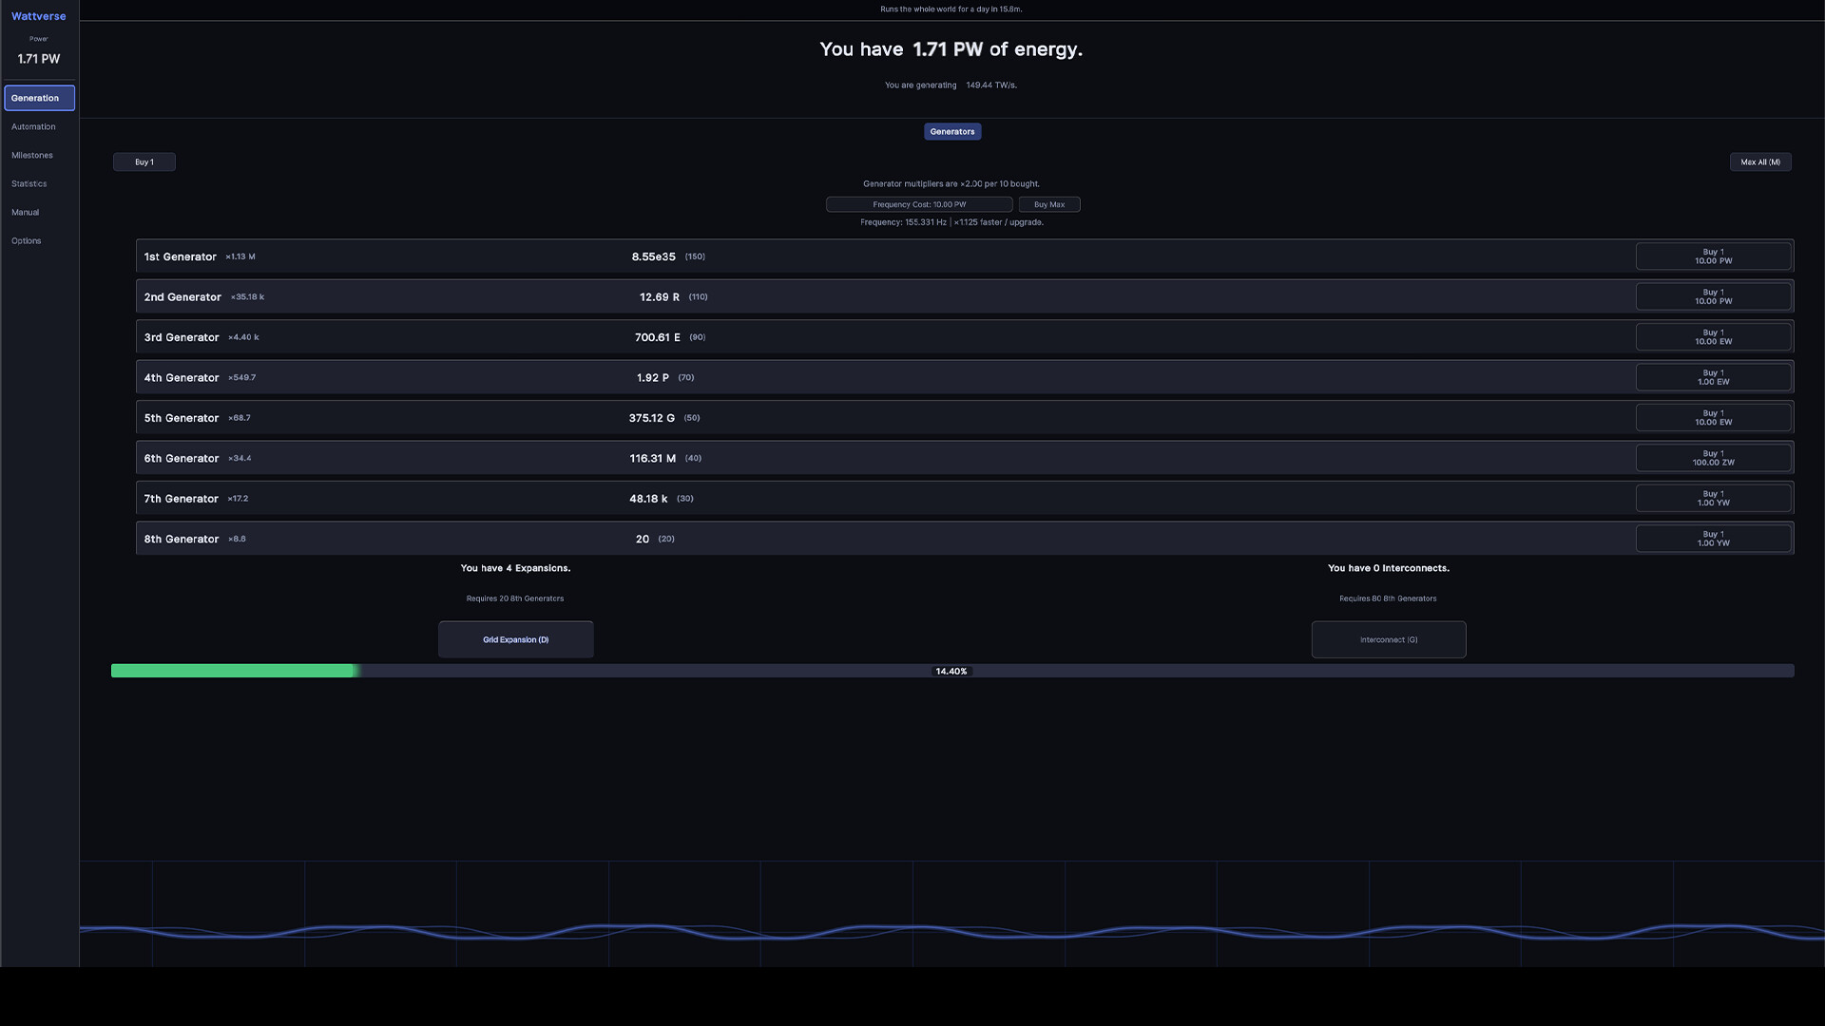This screenshot has width=1825, height=1026.
Task: Click the 'You have 4 Expansions' text
Action: pyautogui.click(x=516, y=568)
